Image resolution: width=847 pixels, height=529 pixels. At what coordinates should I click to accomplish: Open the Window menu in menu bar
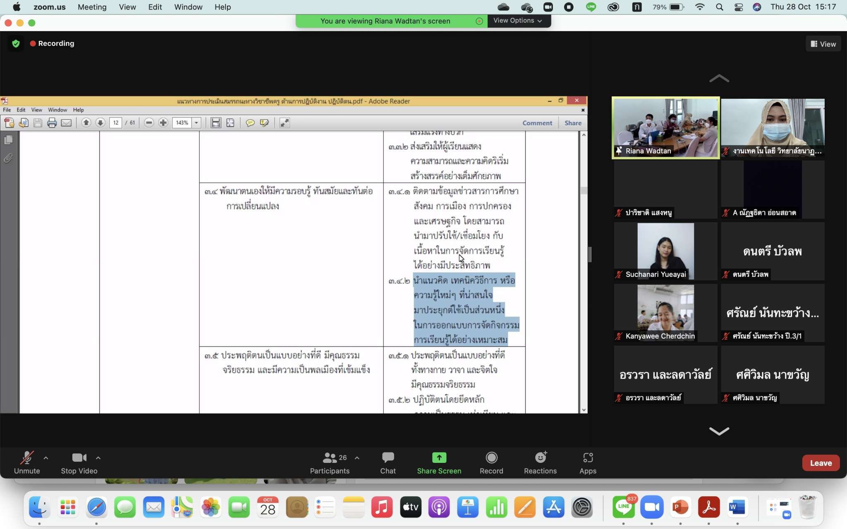tap(188, 7)
